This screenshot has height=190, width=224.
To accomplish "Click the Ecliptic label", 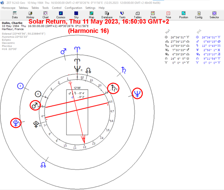I will 6,40.
